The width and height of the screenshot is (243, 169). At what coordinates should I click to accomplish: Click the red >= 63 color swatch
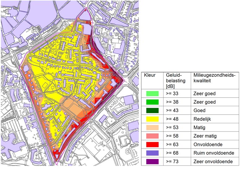[x=152, y=145]
